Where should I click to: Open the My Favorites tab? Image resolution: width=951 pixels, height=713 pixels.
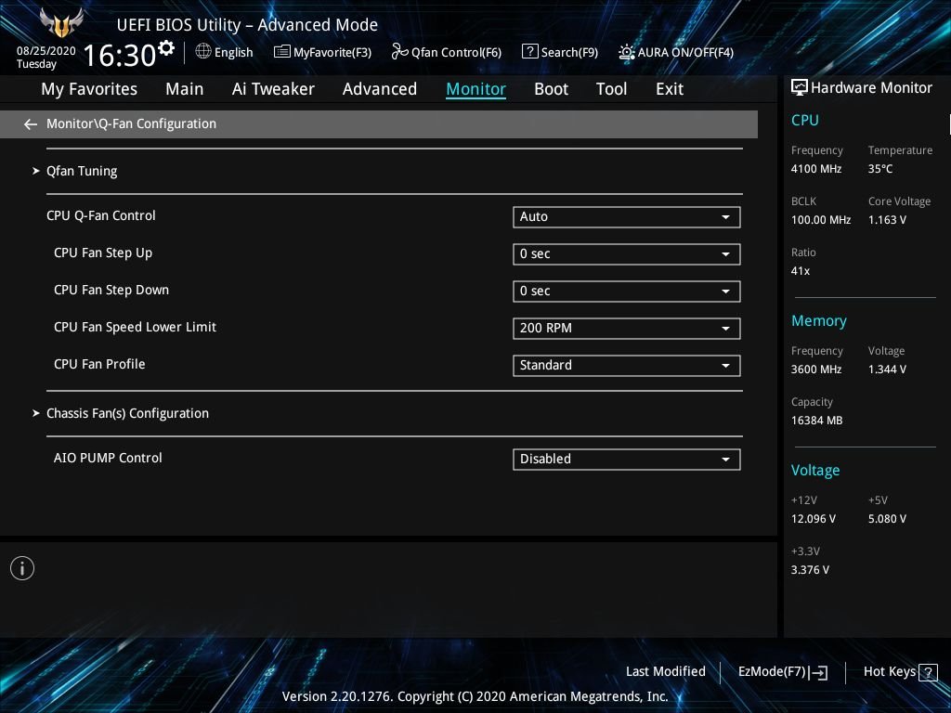point(89,89)
